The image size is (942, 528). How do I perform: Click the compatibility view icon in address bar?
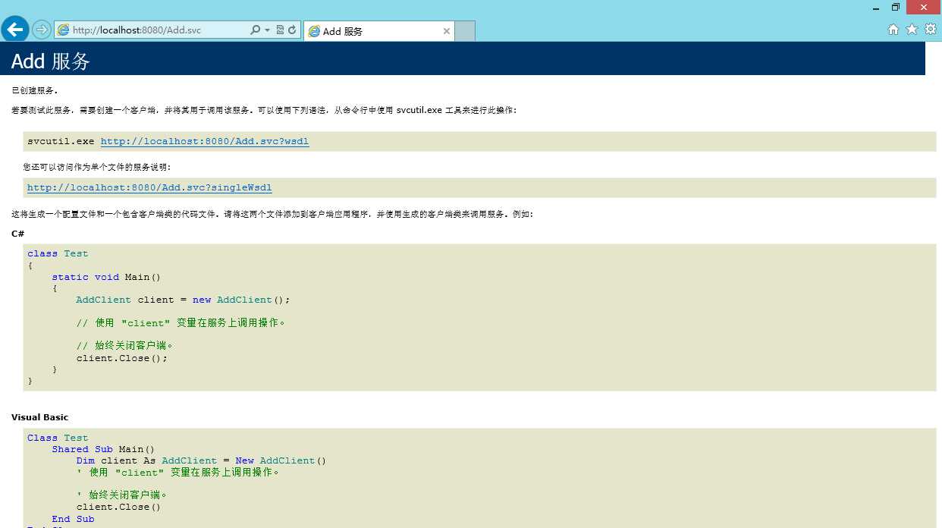pyautogui.click(x=280, y=30)
